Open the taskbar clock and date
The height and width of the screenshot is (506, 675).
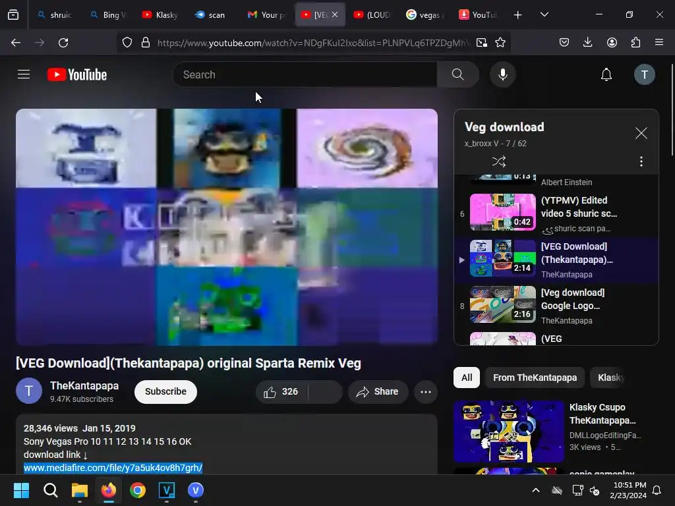(628, 490)
